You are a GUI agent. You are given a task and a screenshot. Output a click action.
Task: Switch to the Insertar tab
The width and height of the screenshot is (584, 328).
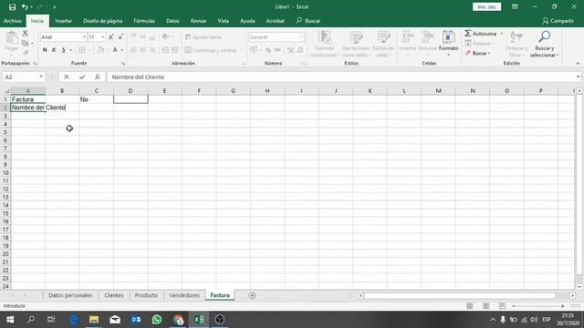[63, 21]
